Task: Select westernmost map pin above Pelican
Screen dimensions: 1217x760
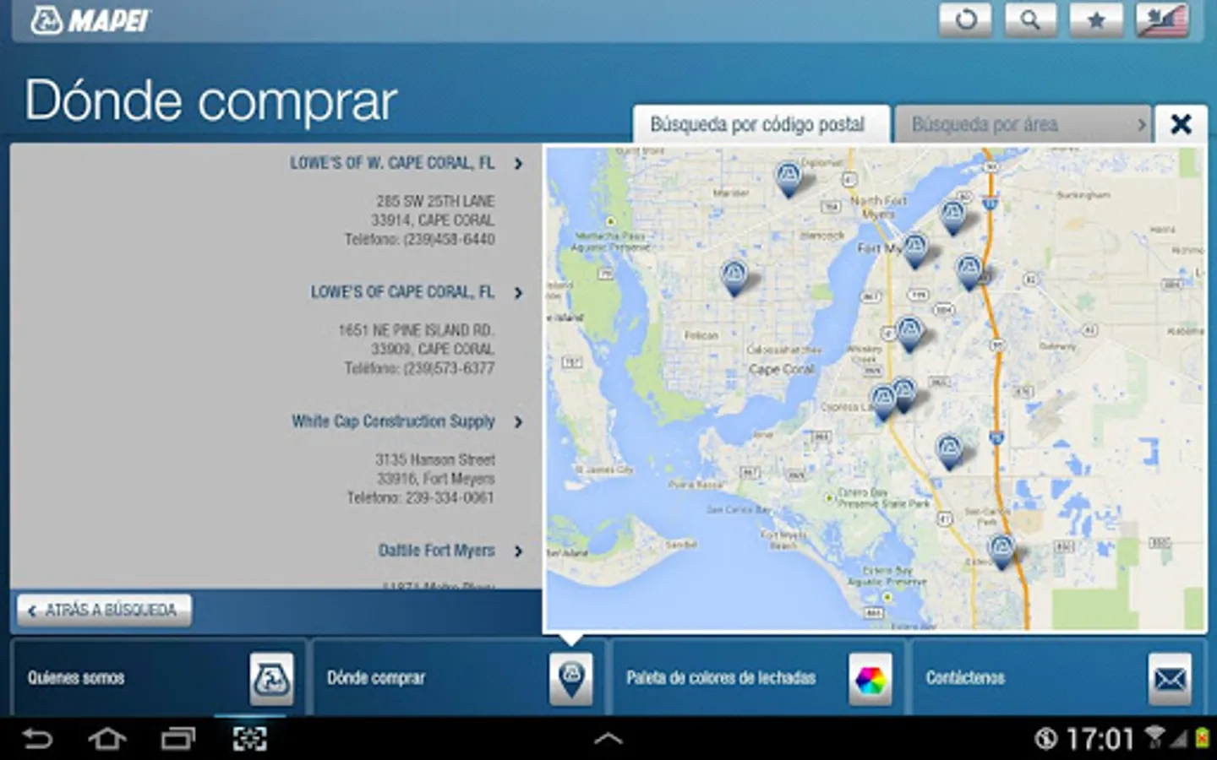Action: pyautogui.click(x=734, y=277)
